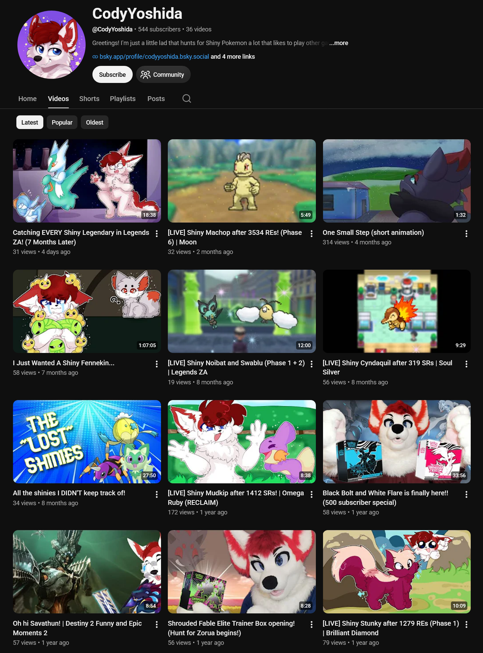The width and height of the screenshot is (483, 653).
Task: Open options menu for All the shinies video
Action: [x=157, y=494]
